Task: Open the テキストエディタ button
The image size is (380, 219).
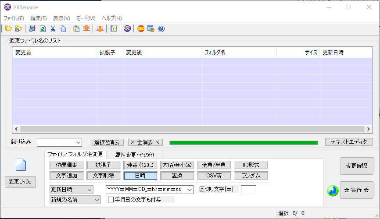Action: (349, 142)
